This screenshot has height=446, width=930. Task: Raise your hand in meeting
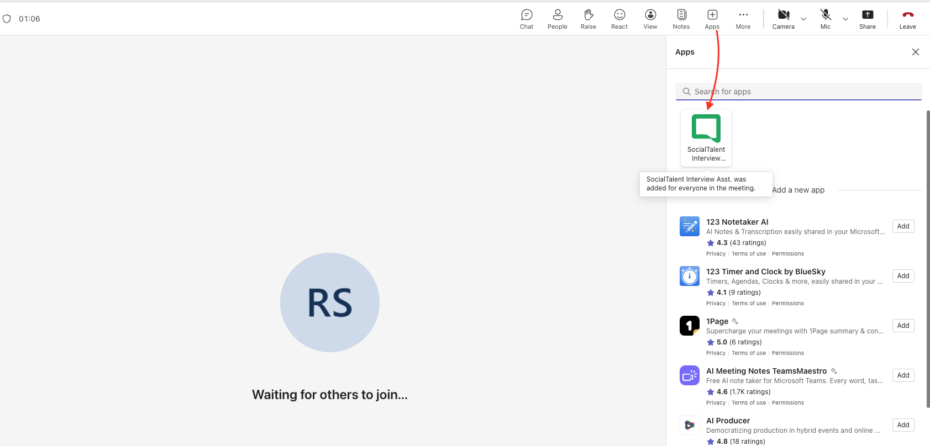[588, 19]
